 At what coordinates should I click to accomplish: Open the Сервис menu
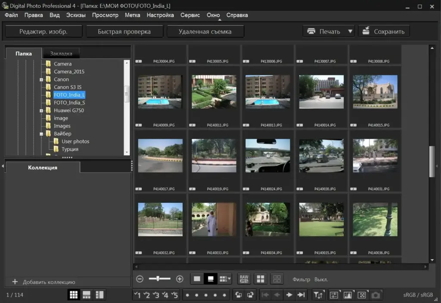click(x=190, y=15)
